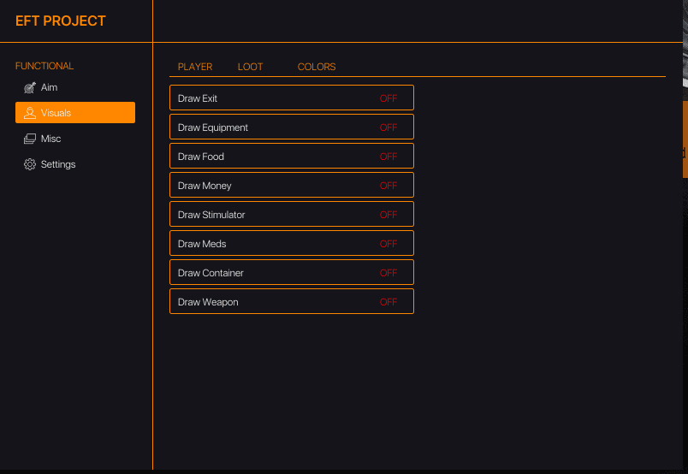Click the gear icon beside Settings

(30, 164)
